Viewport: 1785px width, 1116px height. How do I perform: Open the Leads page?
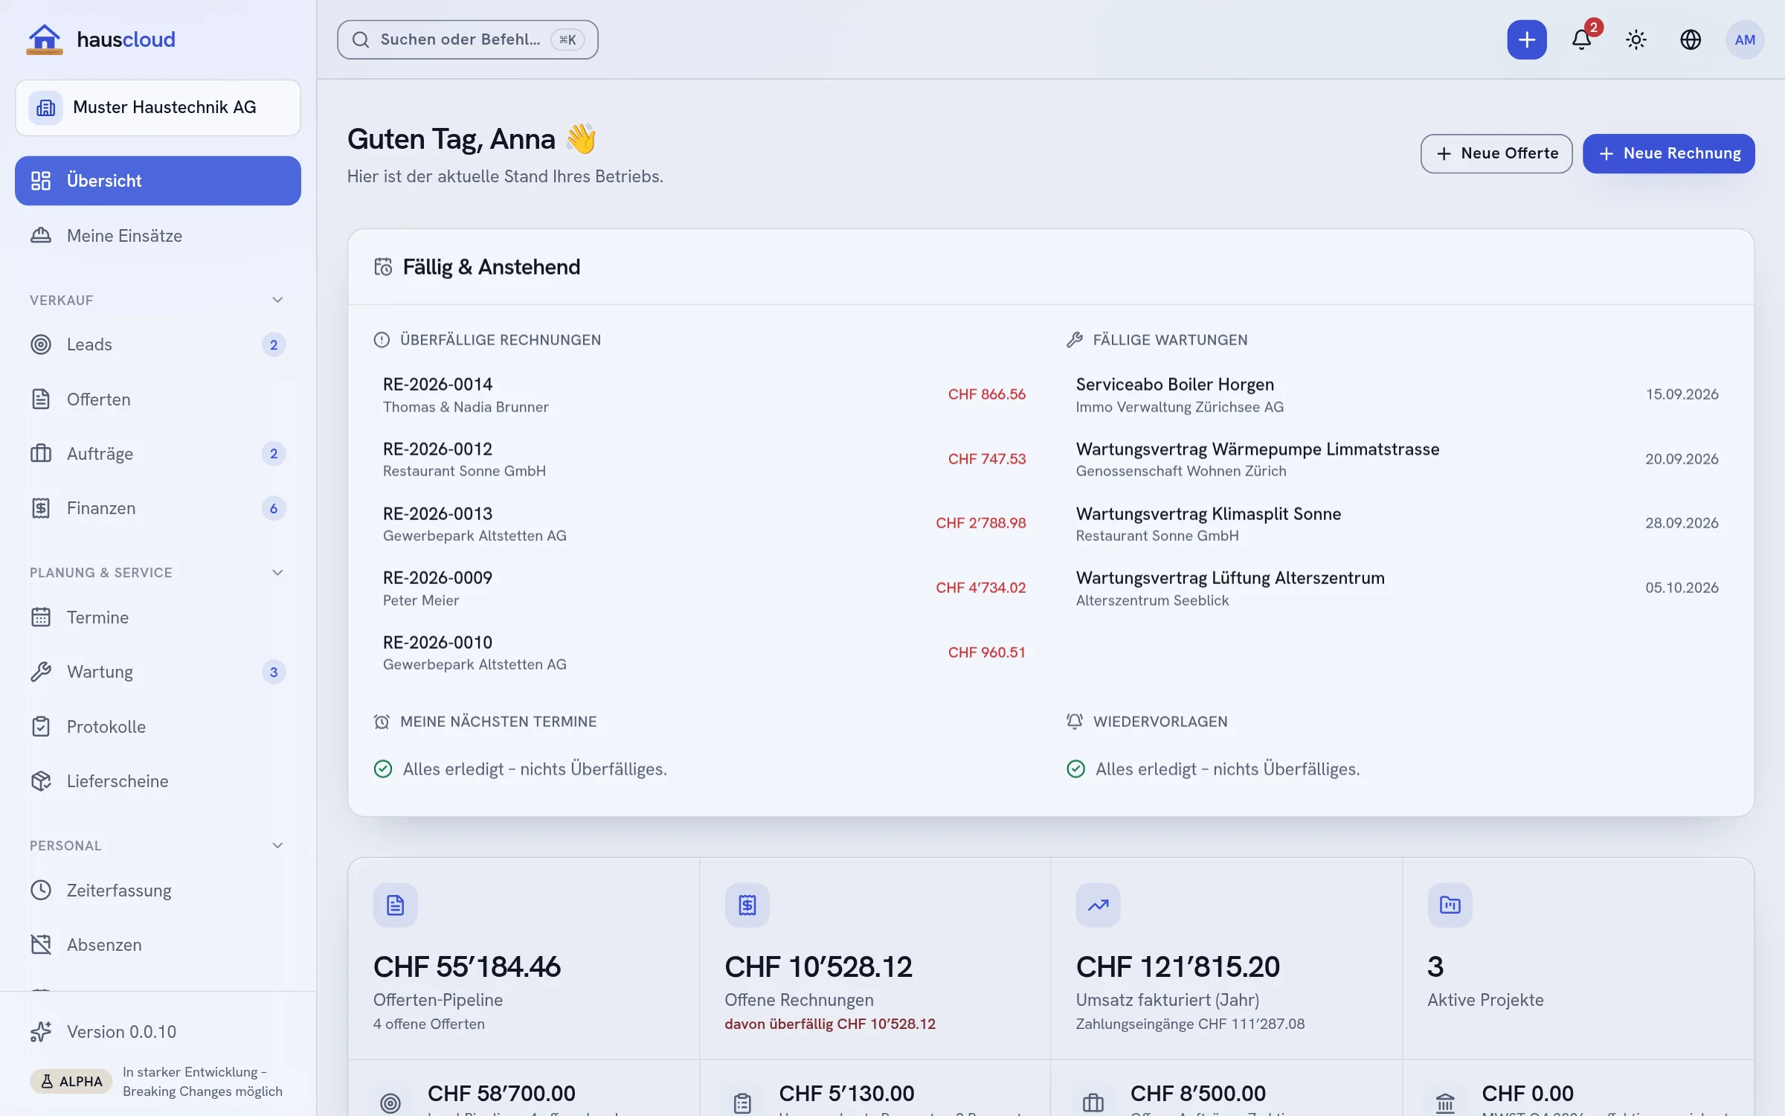coord(158,344)
